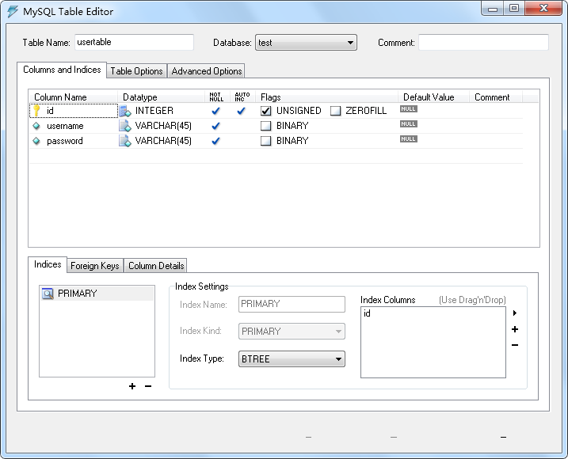Remove index column with minus icon
The width and height of the screenshot is (568, 459).
coord(515,345)
